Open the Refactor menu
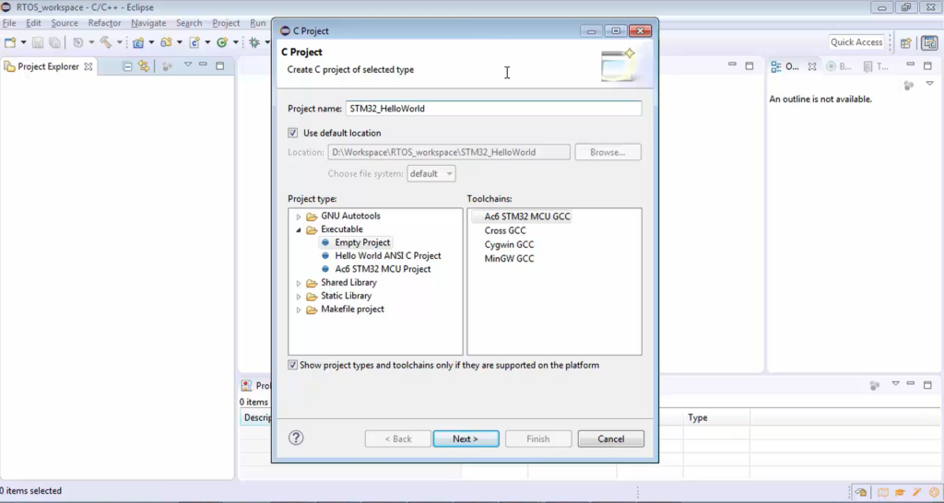This screenshot has height=503, width=944. (x=104, y=23)
